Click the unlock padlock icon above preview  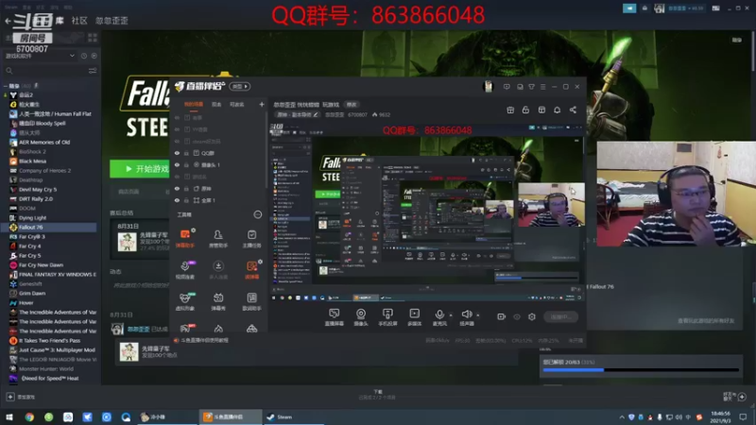tap(525, 110)
